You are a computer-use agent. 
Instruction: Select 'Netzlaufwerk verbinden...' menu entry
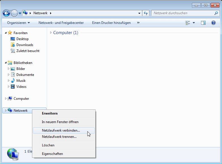64,130
